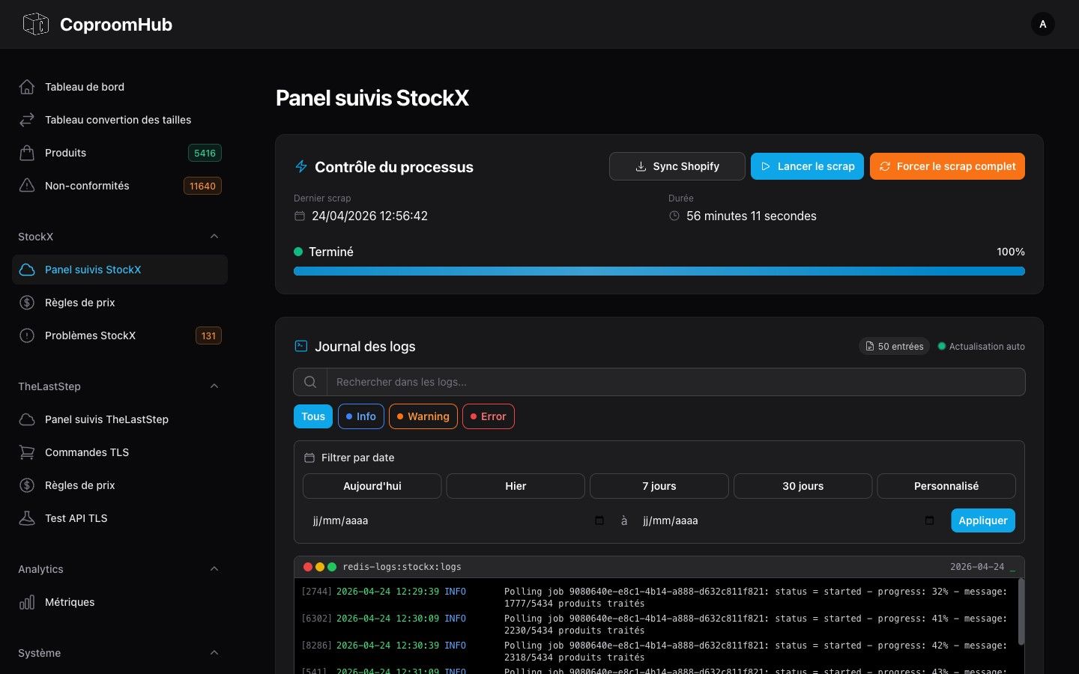Click the Test API TLS flask icon

click(x=27, y=518)
